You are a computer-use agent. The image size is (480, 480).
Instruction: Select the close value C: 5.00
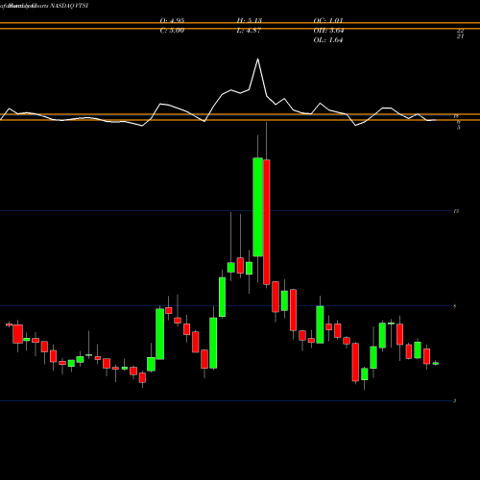click(172, 31)
